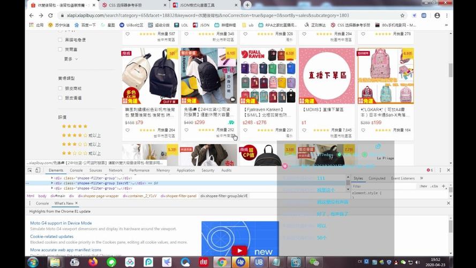Open the Chrome profile avatar icon
Viewport: 476px width, 268px height.
437,16
